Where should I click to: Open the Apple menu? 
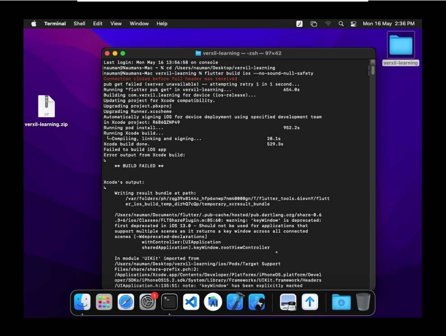point(33,23)
